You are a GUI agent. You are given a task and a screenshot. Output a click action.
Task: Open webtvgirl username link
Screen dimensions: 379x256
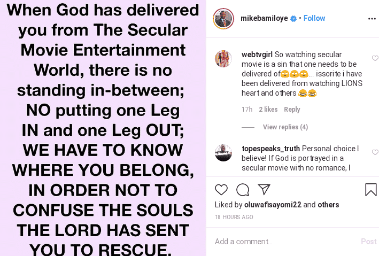pos(258,55)
